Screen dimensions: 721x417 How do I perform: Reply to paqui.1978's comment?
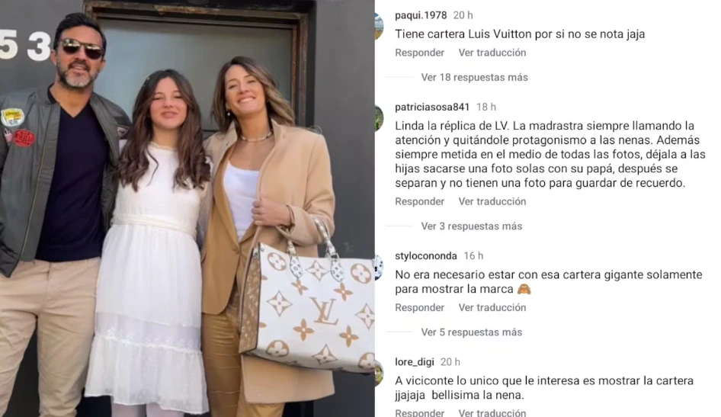click(419, 53)
